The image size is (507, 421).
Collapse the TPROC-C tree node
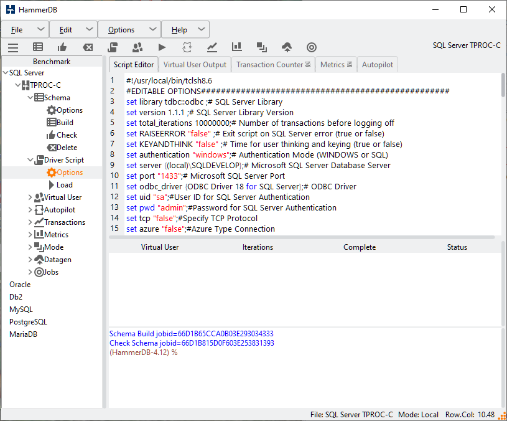point(18,85)
